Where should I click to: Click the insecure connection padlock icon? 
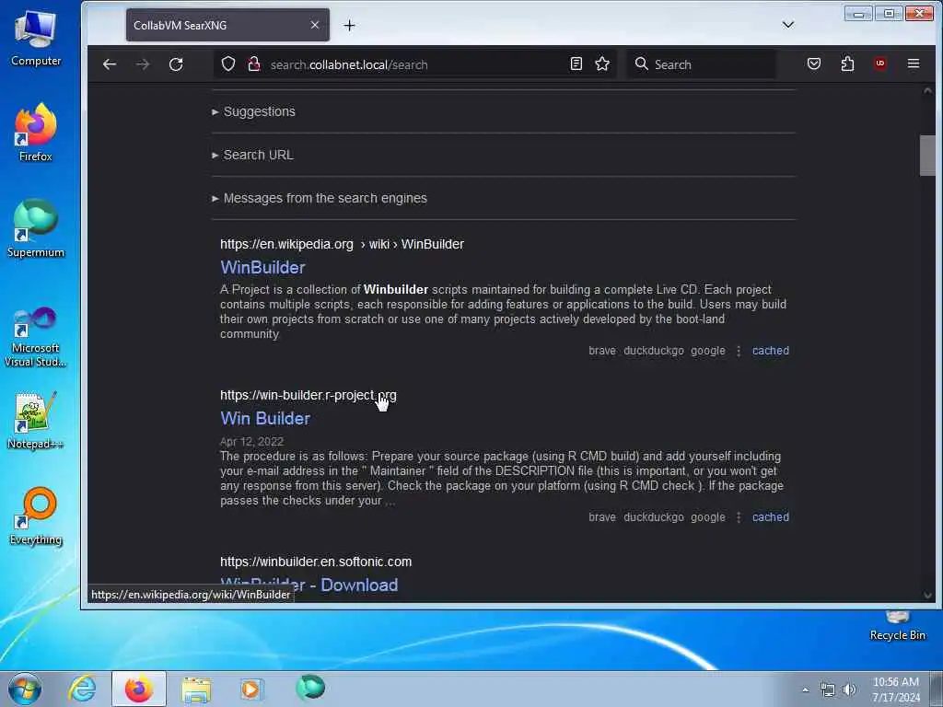[x=254, y=64]
